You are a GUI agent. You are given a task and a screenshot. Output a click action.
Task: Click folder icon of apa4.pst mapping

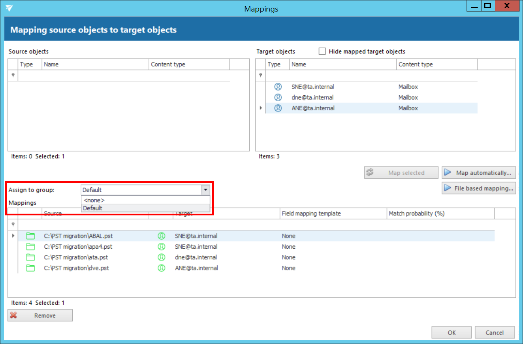pyautogui.click(x=30, y=247)
